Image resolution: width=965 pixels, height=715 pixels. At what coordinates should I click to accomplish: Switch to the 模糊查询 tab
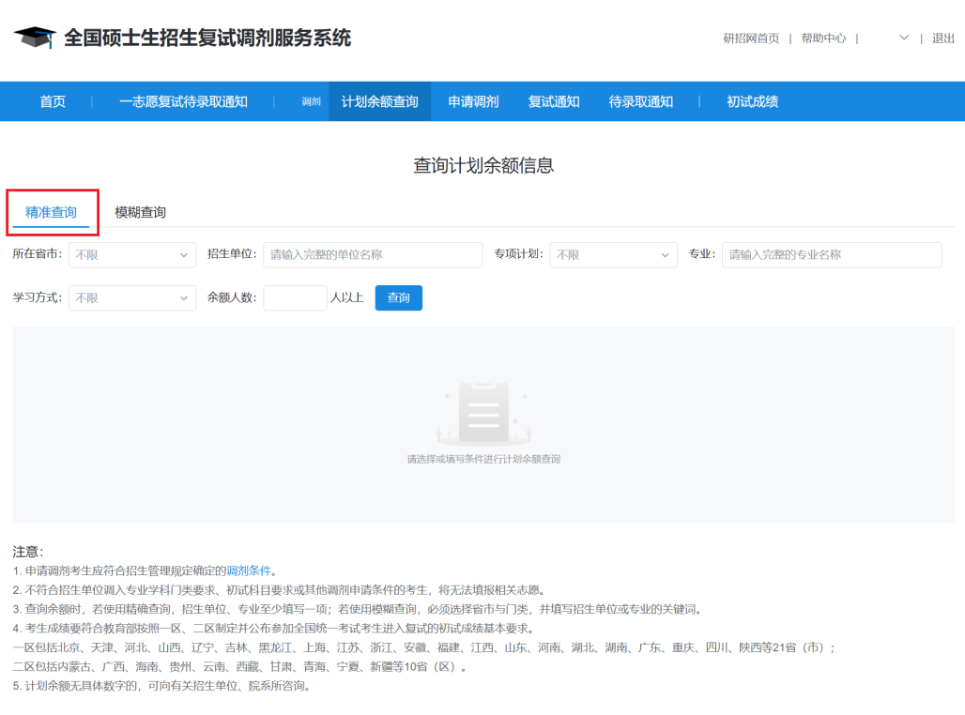click(142, 212)
